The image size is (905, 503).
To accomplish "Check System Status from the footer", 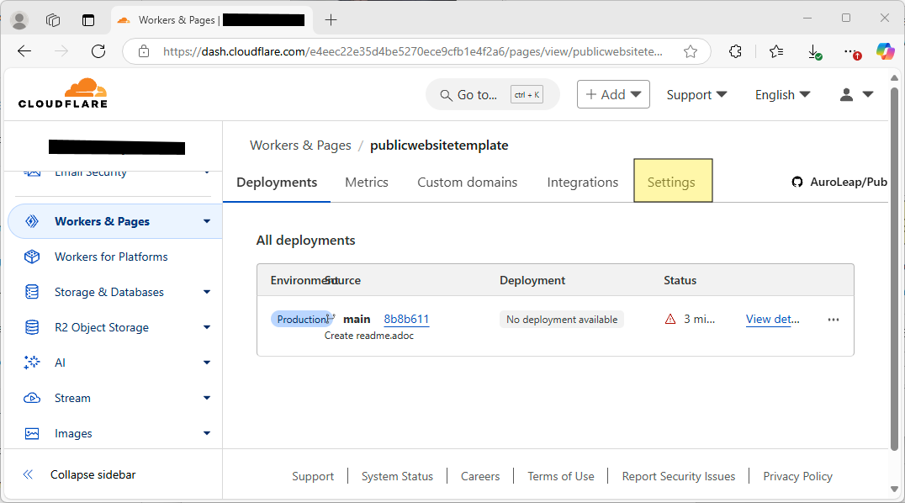I will 397,476.
